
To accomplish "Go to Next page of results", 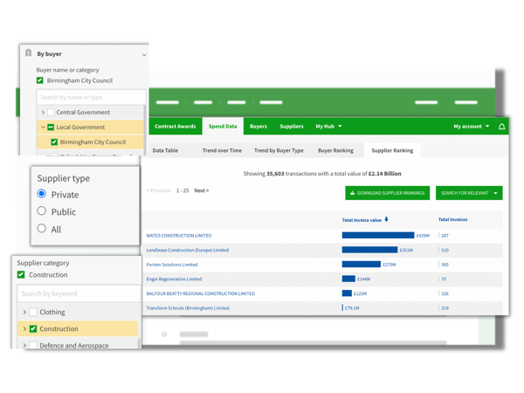I will pyautogui.click(x=202, y=190).
